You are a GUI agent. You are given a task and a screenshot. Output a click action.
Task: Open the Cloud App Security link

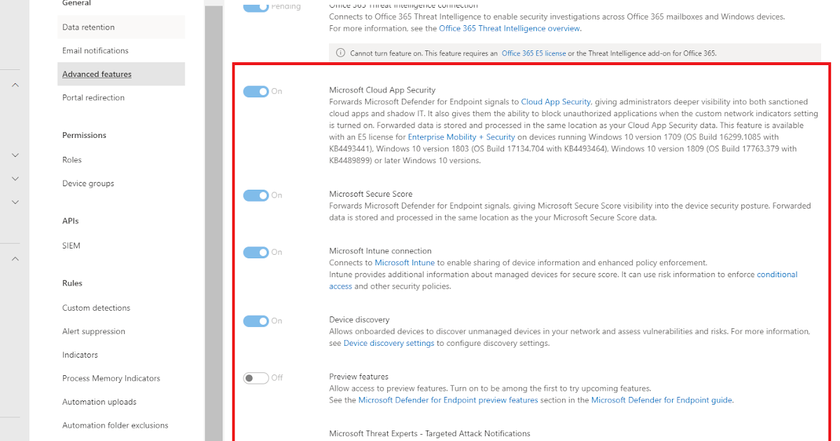(x=554, y=101)
